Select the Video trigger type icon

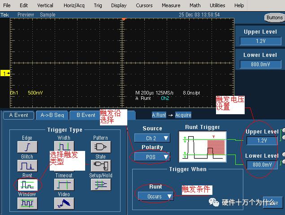(64, 203)
